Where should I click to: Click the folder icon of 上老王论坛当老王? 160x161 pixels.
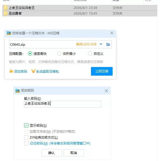(x=5, y=8)
